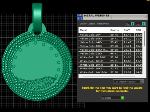The width and height of the screenshot is (150, 112).
Task: Select the green pendant bail loop
Action: (x=37, y=18)
